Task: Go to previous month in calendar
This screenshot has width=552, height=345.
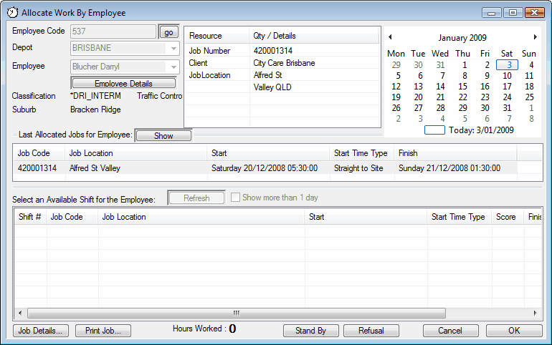Action: (x=390, y=37)
